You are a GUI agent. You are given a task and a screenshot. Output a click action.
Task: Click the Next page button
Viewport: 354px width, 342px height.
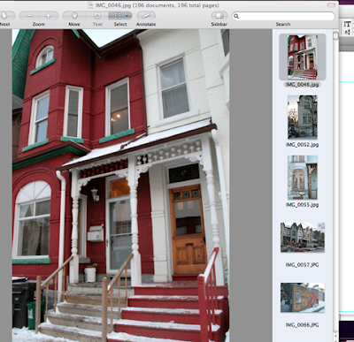[x=6, y=16]
